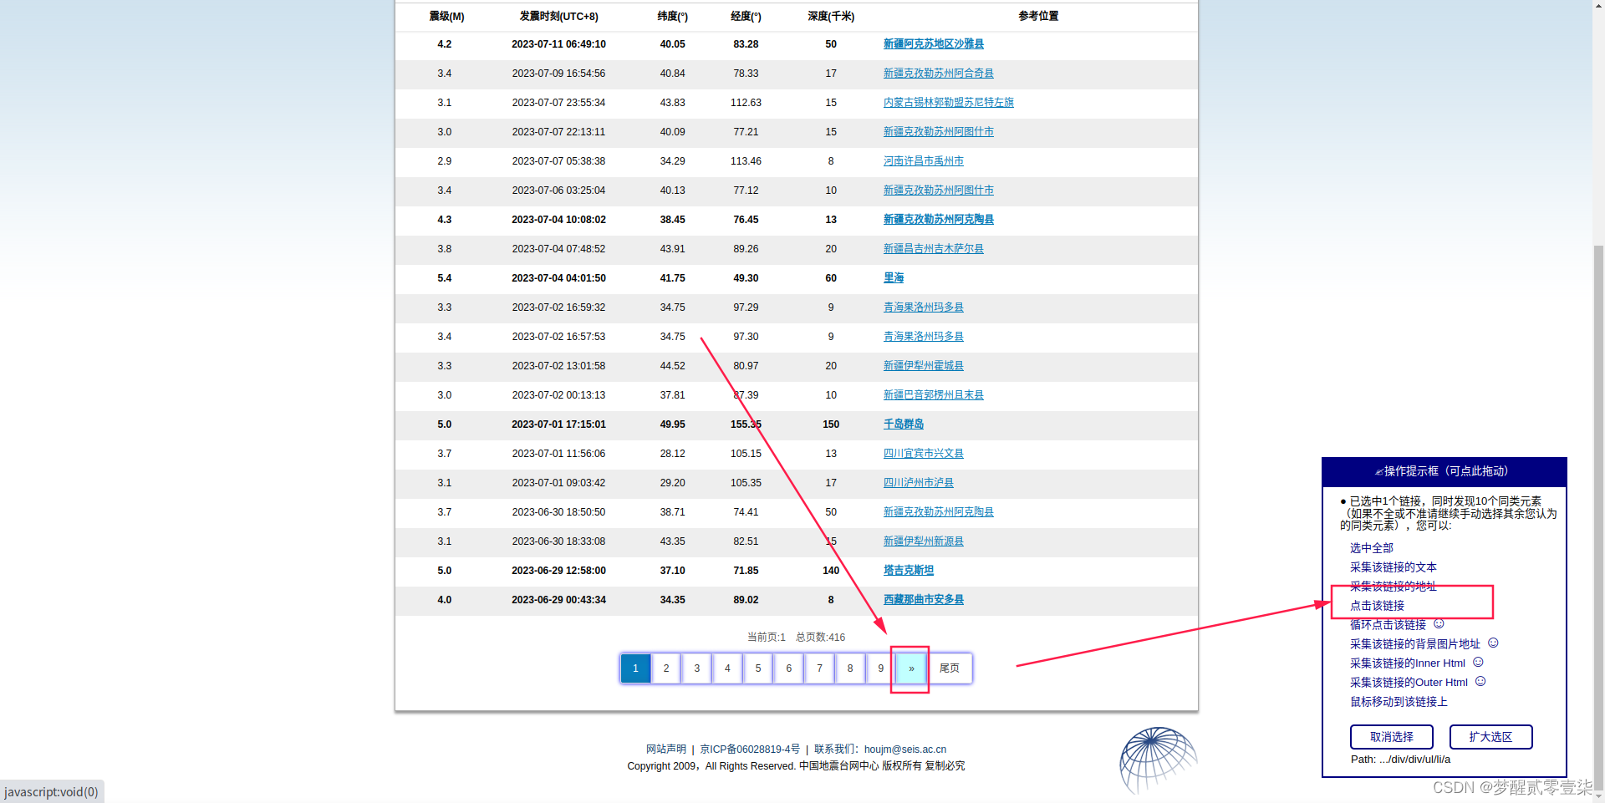Viewport: 1605px width, 803px height.
Task: Open the 西藏那曲市安多县 link
Action: tap(923, 600)
